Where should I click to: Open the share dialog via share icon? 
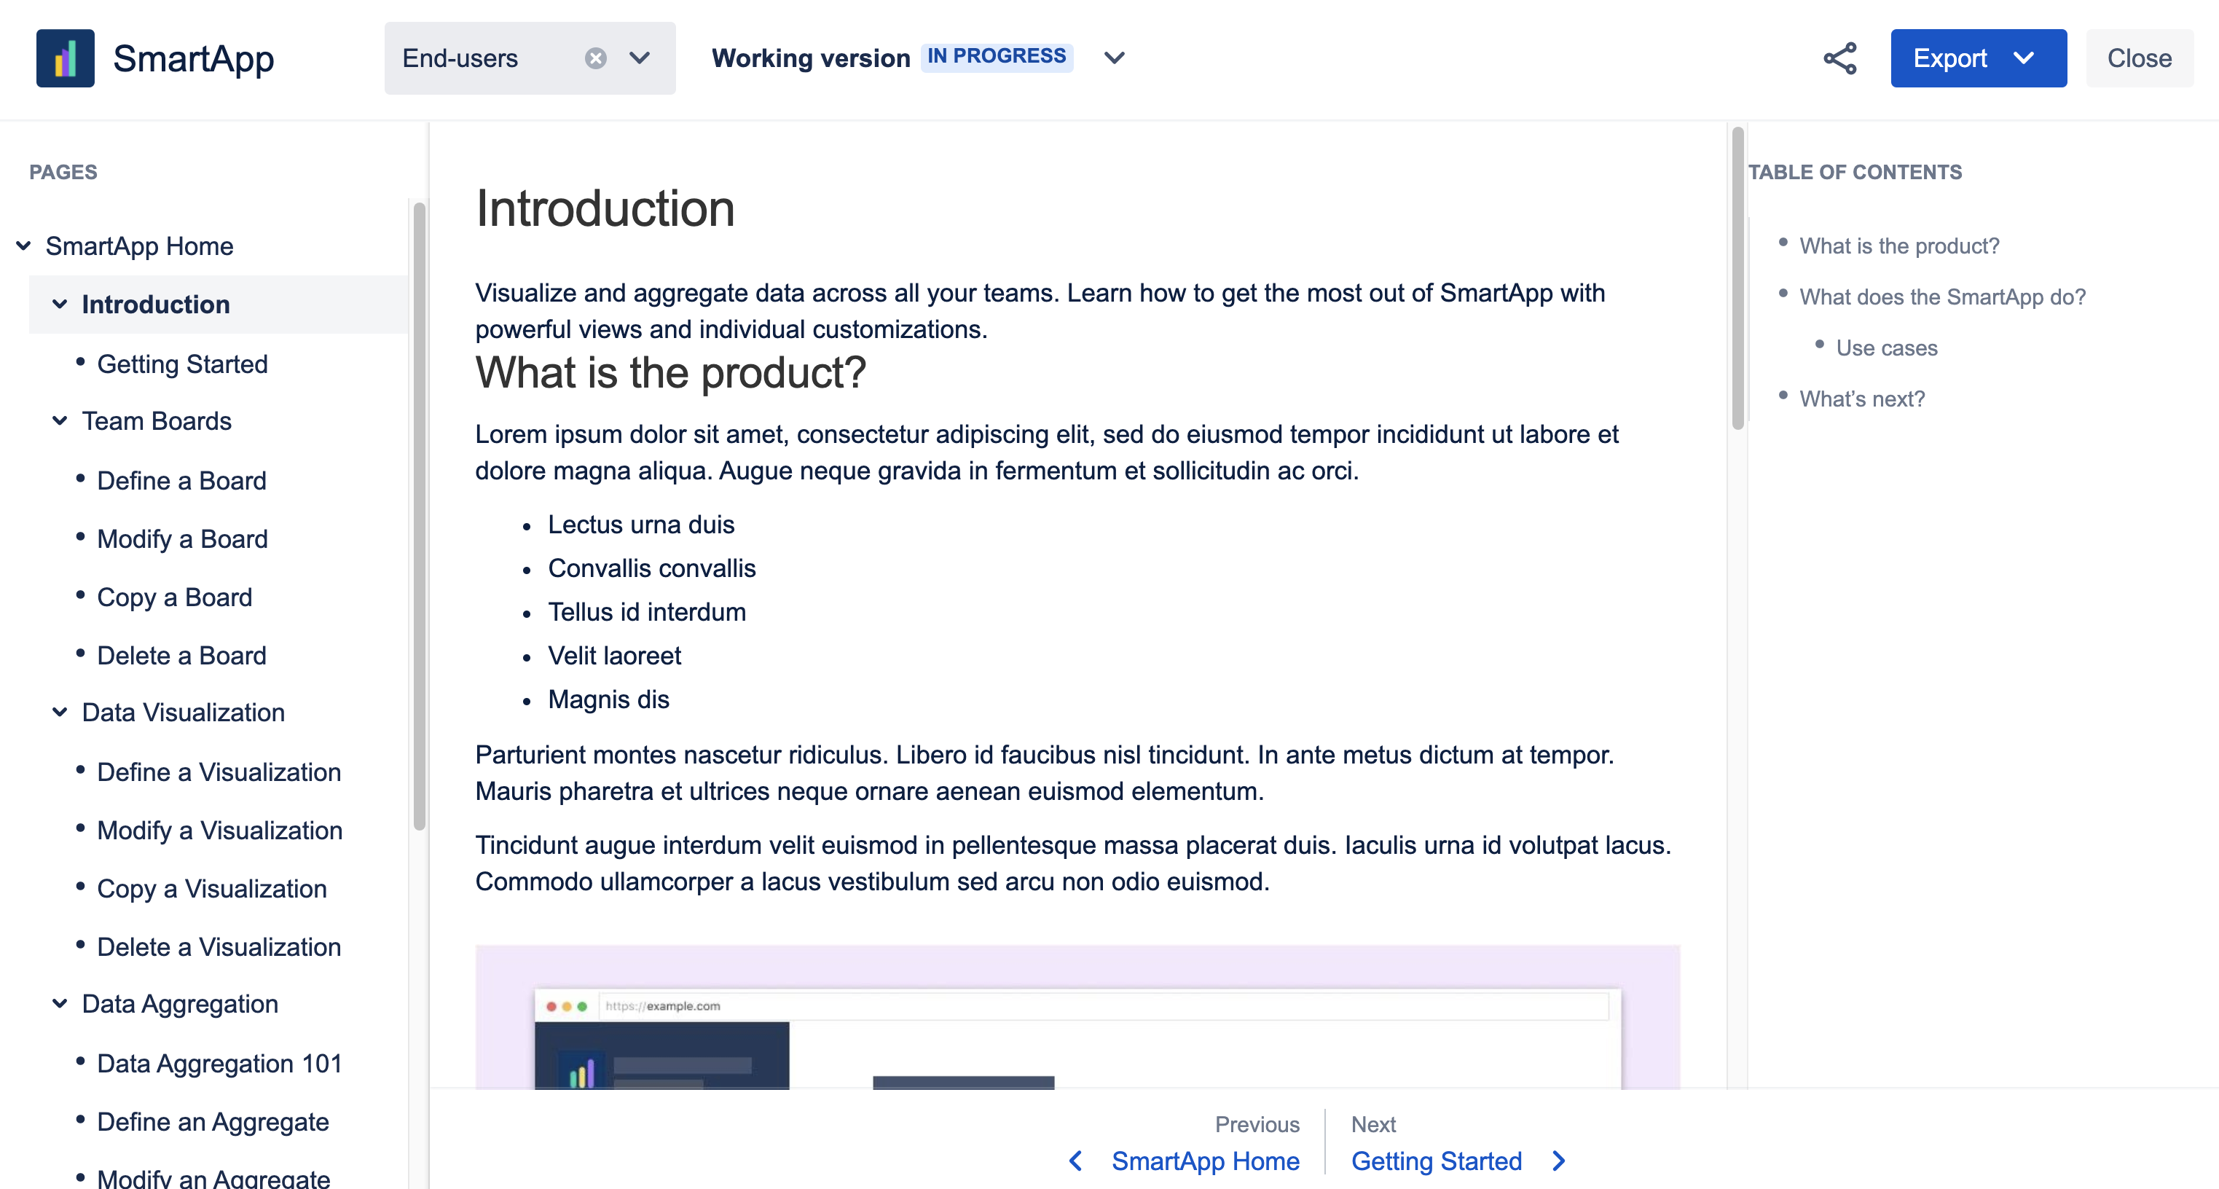coord(1840,58)
